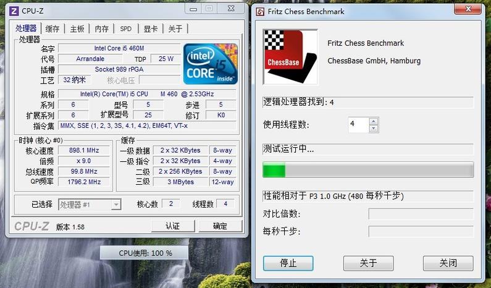This screenshot has height=288, width=491.
Task: Open the 关于 tab in CPU-Z
Action: click(x=175, y=29)
